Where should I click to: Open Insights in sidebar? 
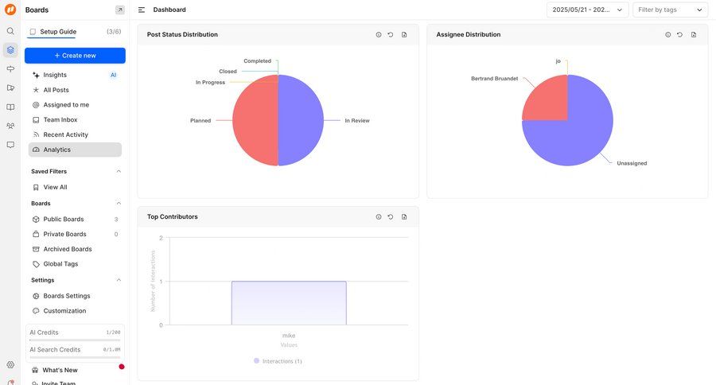[x=75, y=75]
